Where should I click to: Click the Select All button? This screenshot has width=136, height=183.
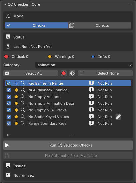31,73
